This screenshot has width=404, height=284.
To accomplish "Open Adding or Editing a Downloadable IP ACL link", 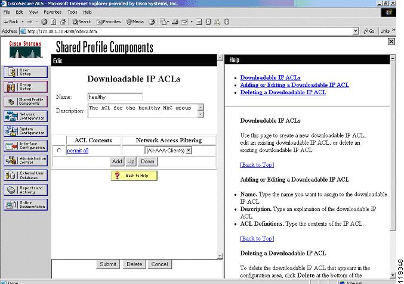I will (x=295, y=85).
